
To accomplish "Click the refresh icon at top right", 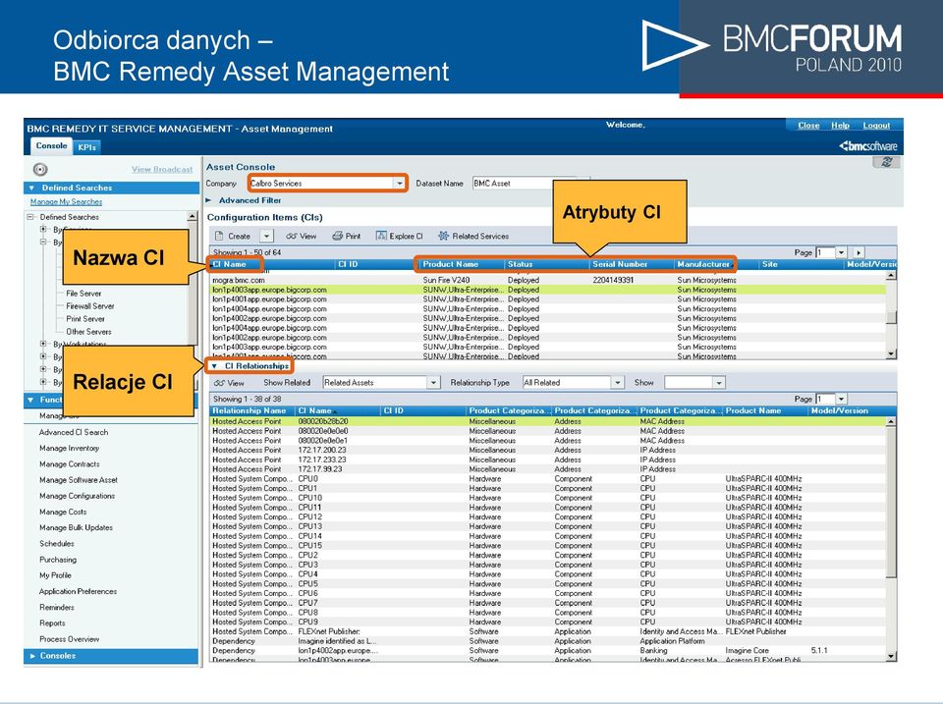I will [x=886, y=162].
